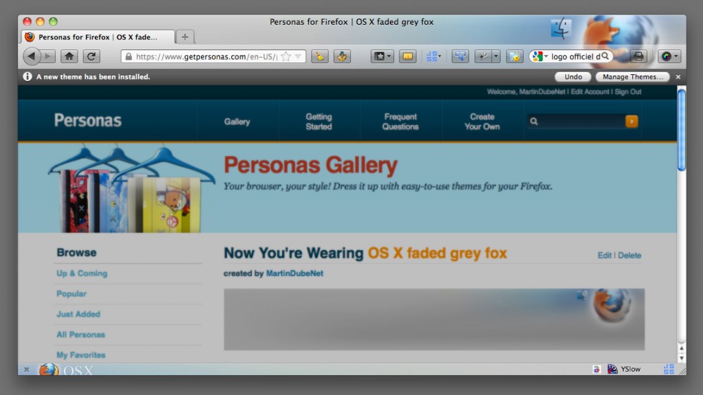Click the blue vertical scrollbar thumb
Viewport: 703px width, 395px height.
click(x=682, y=130)
